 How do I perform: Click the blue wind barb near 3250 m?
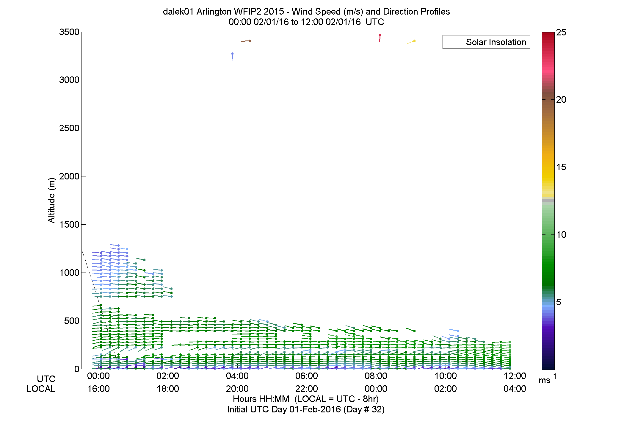[x=233, y=57]
